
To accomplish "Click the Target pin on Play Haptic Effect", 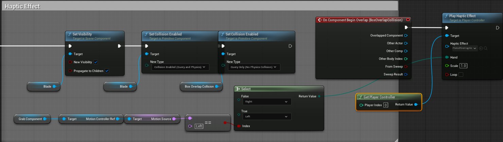I will click(x=447, y=35).
